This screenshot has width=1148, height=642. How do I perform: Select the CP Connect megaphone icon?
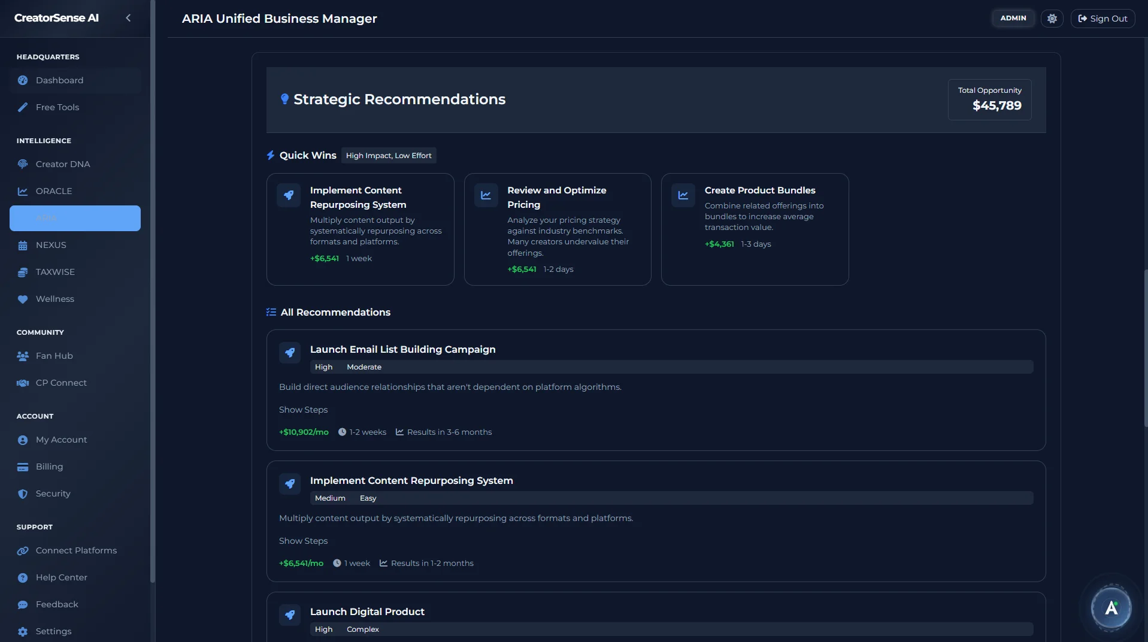pos(22,383)
